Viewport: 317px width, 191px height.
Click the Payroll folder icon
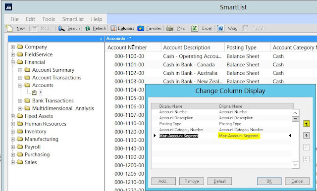pos(20,147)
